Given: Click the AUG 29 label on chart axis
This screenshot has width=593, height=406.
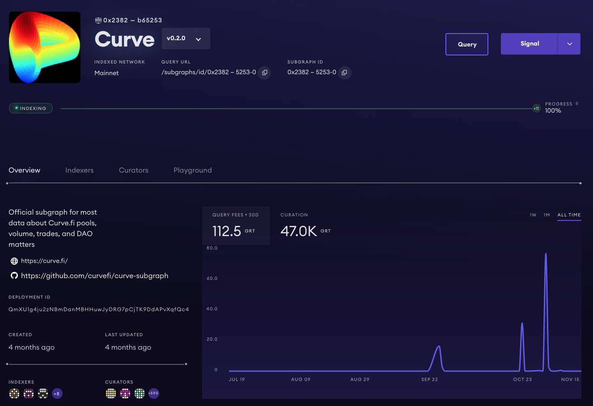Looking at the screenshot, I should click(360, 380).
